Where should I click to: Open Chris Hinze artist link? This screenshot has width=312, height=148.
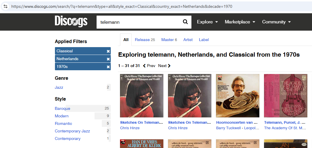[130, 128]
